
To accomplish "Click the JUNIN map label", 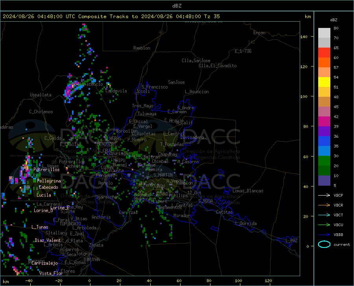I will pos(159,186).
